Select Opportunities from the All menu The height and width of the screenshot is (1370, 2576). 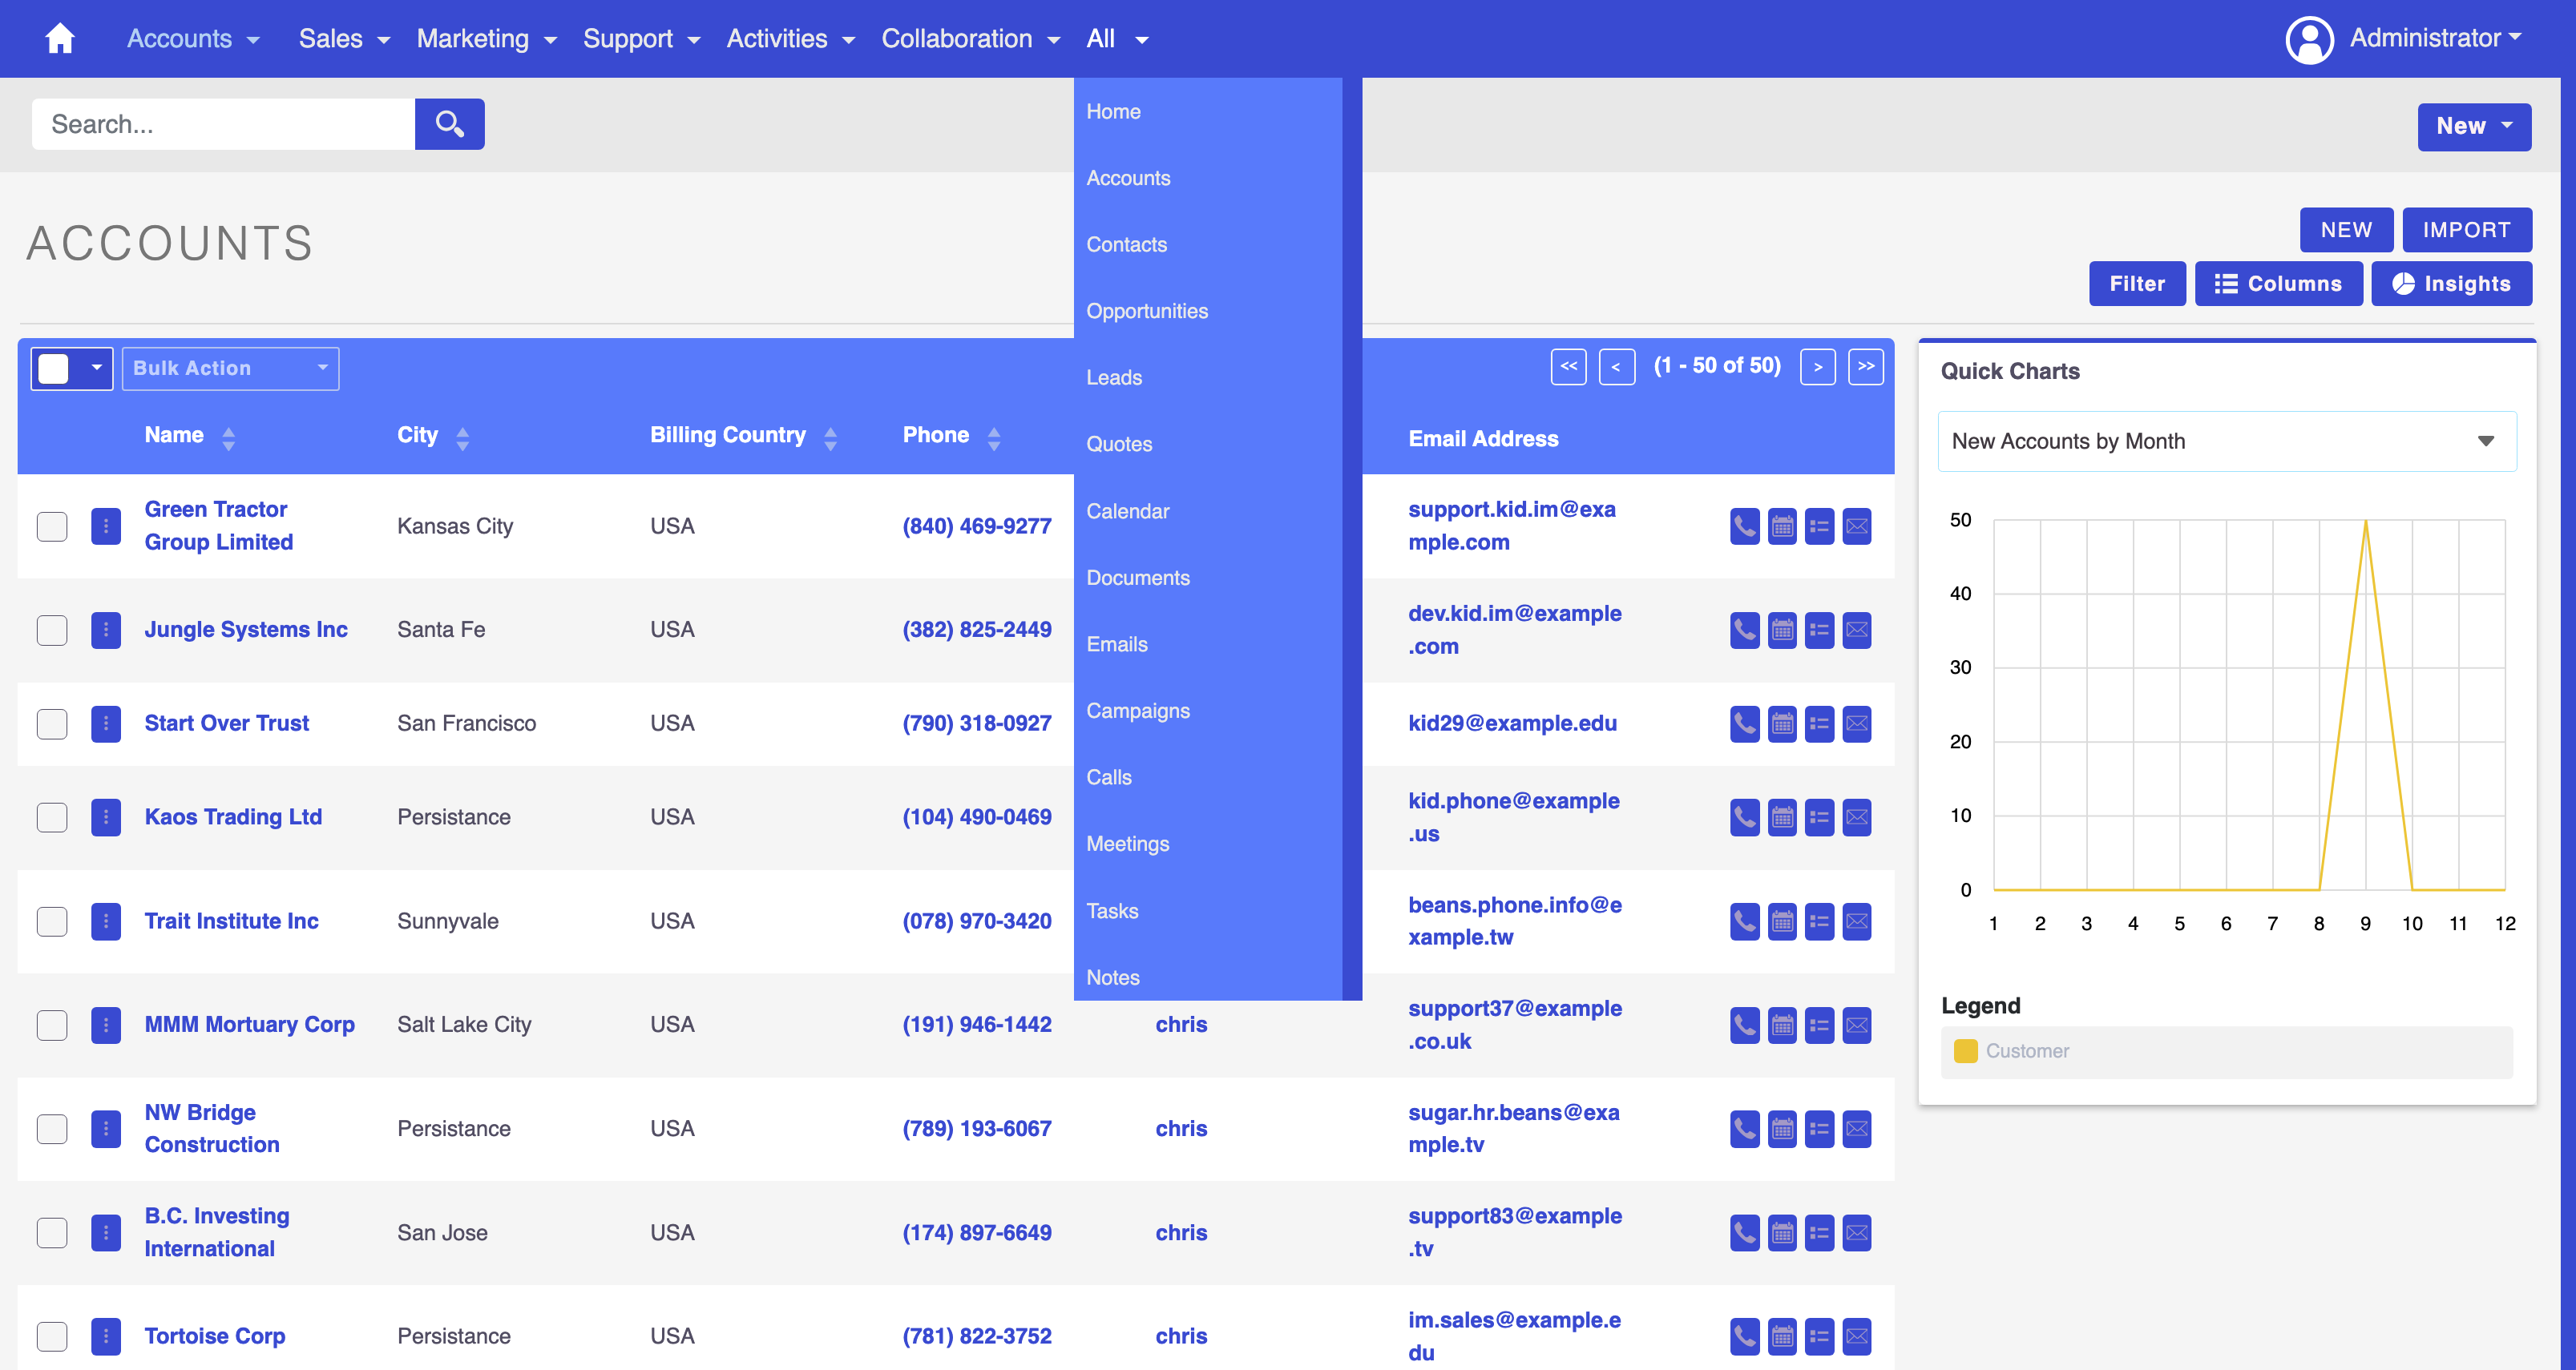click(x=1147, y=311)
